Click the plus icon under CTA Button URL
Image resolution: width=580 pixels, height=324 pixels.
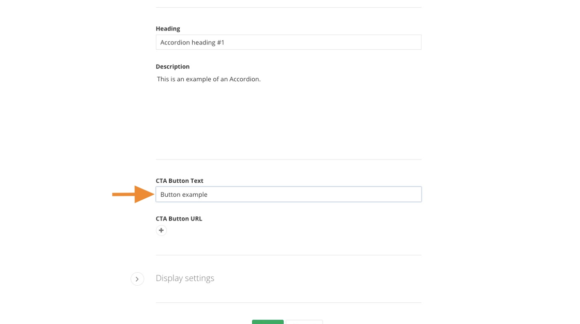coord(161,230)
